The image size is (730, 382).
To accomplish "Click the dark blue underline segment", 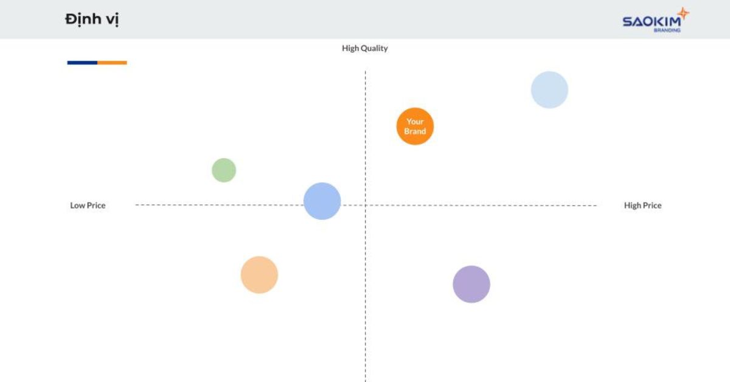I will [x=82, y=63].
